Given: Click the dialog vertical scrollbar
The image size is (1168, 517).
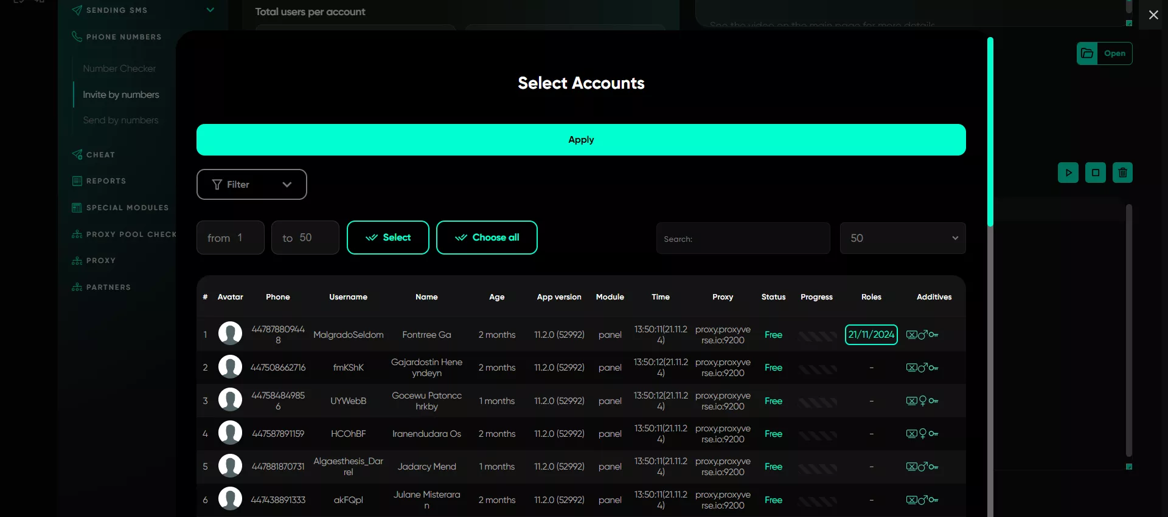Looking at the screenshot, I should click(x=990, y=132).
